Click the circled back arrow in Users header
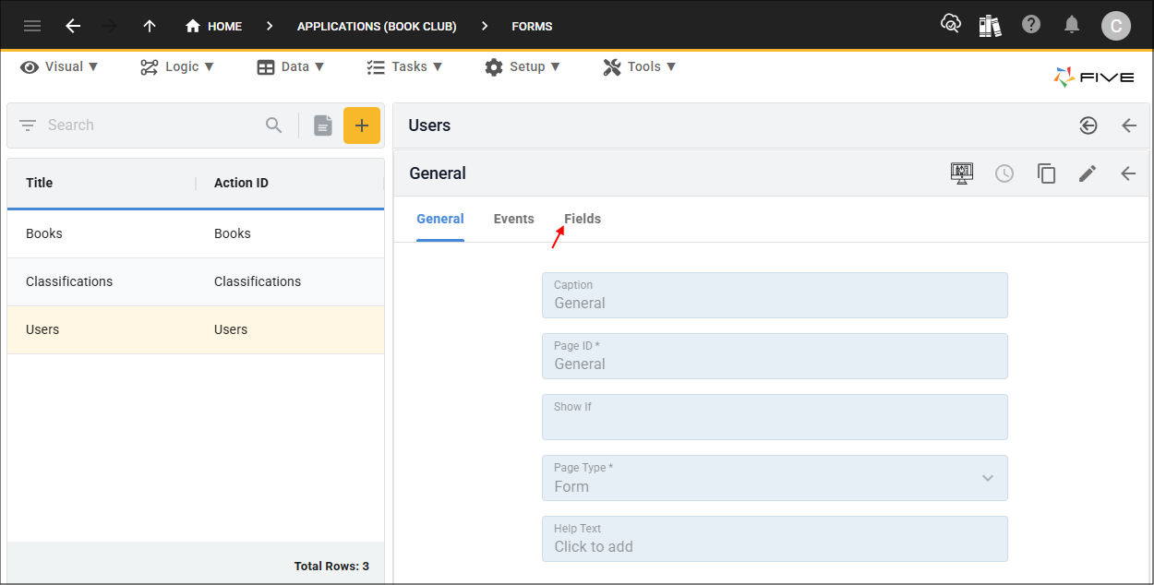This screenshot has width=1154, height=585. pos(1088,125)
